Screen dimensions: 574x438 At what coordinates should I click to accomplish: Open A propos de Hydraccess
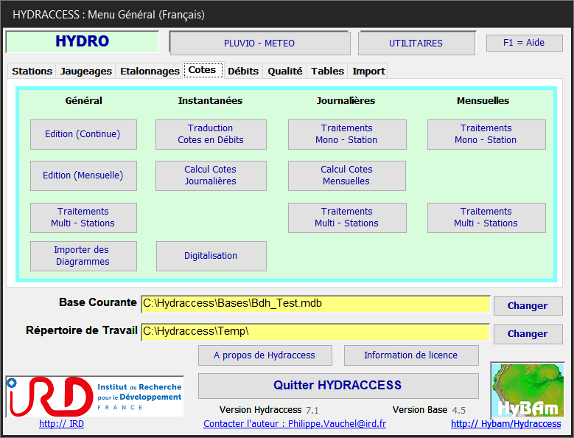point(265,355)
